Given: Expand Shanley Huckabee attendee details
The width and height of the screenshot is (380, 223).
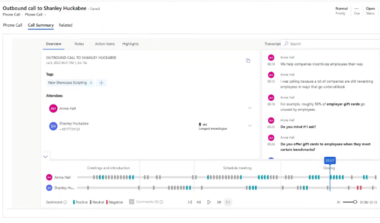Looking at the screenshot, I should click(250, 125).
